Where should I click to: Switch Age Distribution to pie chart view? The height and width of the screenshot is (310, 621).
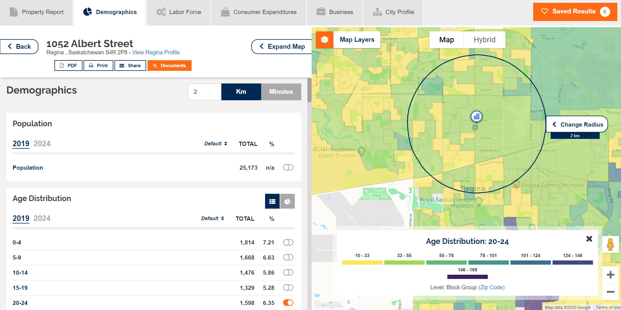pyautogui.click(x=287, y=201)
